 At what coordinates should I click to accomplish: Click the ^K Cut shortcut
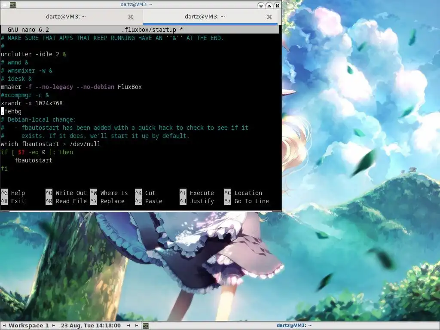click(x=145, y=193)
